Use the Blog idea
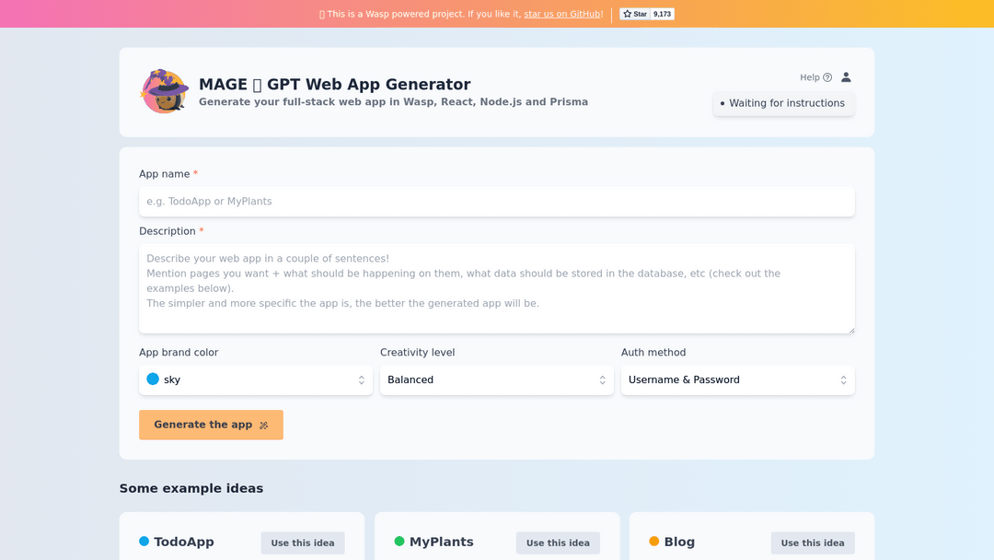Screen dimensions: 994x560 point(813,542)
